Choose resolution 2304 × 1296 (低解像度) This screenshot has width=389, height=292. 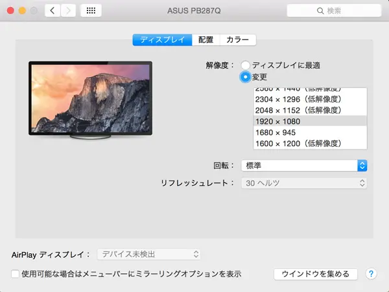310,99
